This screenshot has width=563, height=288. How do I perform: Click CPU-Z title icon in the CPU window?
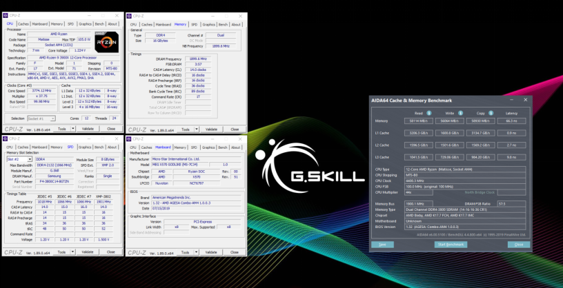click(7, 16)
